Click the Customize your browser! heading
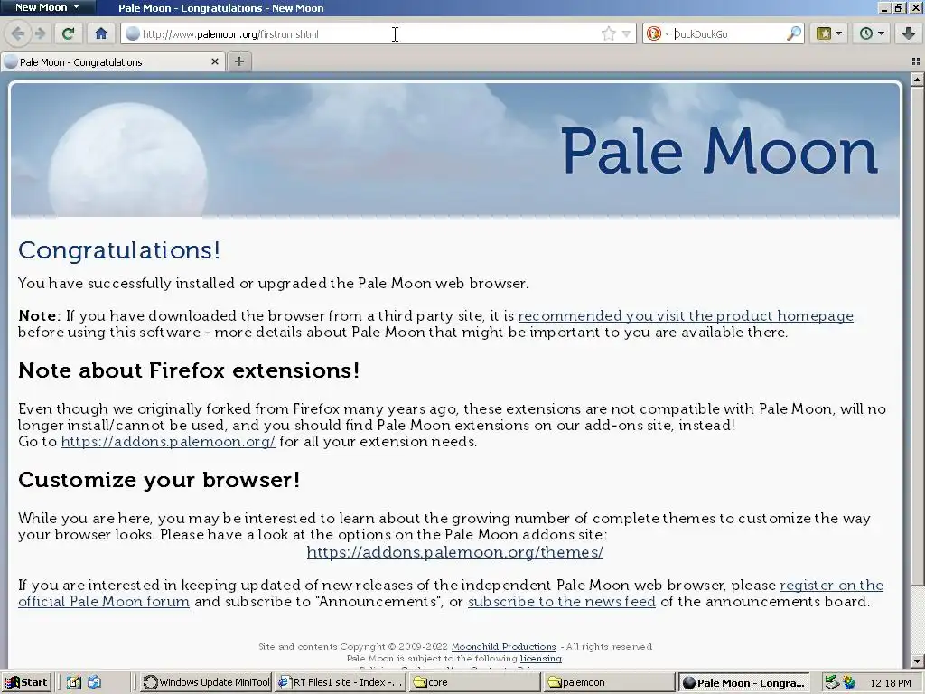 click(159, 479)
